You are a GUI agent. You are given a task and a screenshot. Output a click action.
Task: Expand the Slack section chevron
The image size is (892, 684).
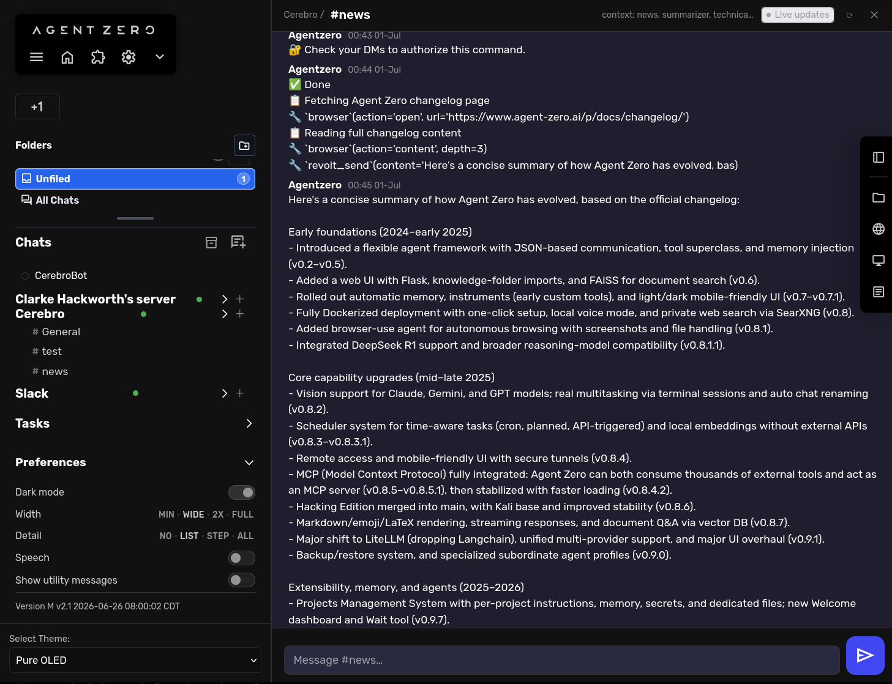pyautogui.click(x=225, y=393)
